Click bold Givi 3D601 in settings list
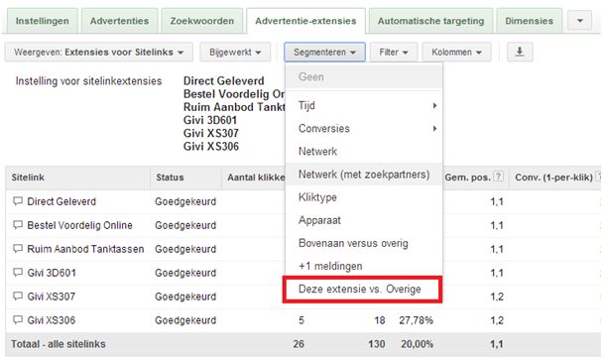 (x=210, y=120)
